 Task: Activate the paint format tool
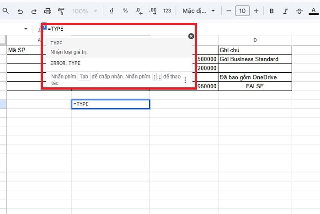coord(61,11)
